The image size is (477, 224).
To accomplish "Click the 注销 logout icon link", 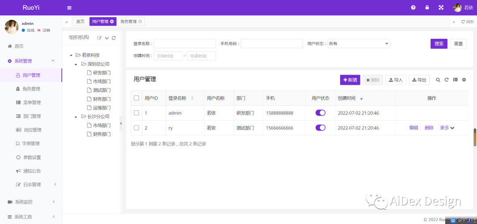I will [43, 30].
